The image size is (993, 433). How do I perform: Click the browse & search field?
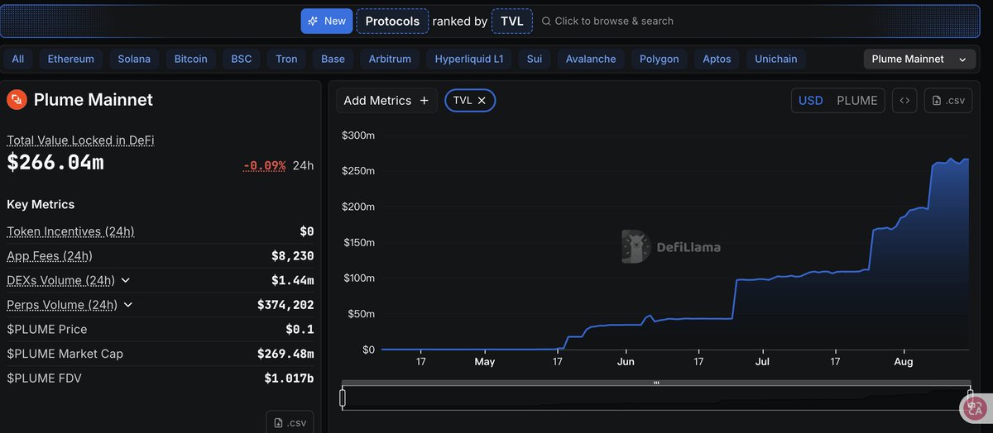[x=607, y=21]
